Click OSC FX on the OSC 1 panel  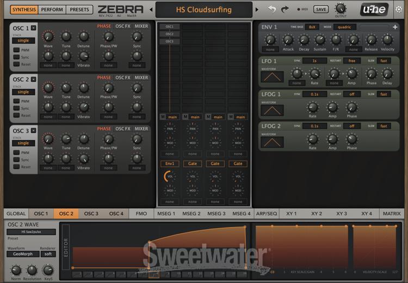[123, 26]
